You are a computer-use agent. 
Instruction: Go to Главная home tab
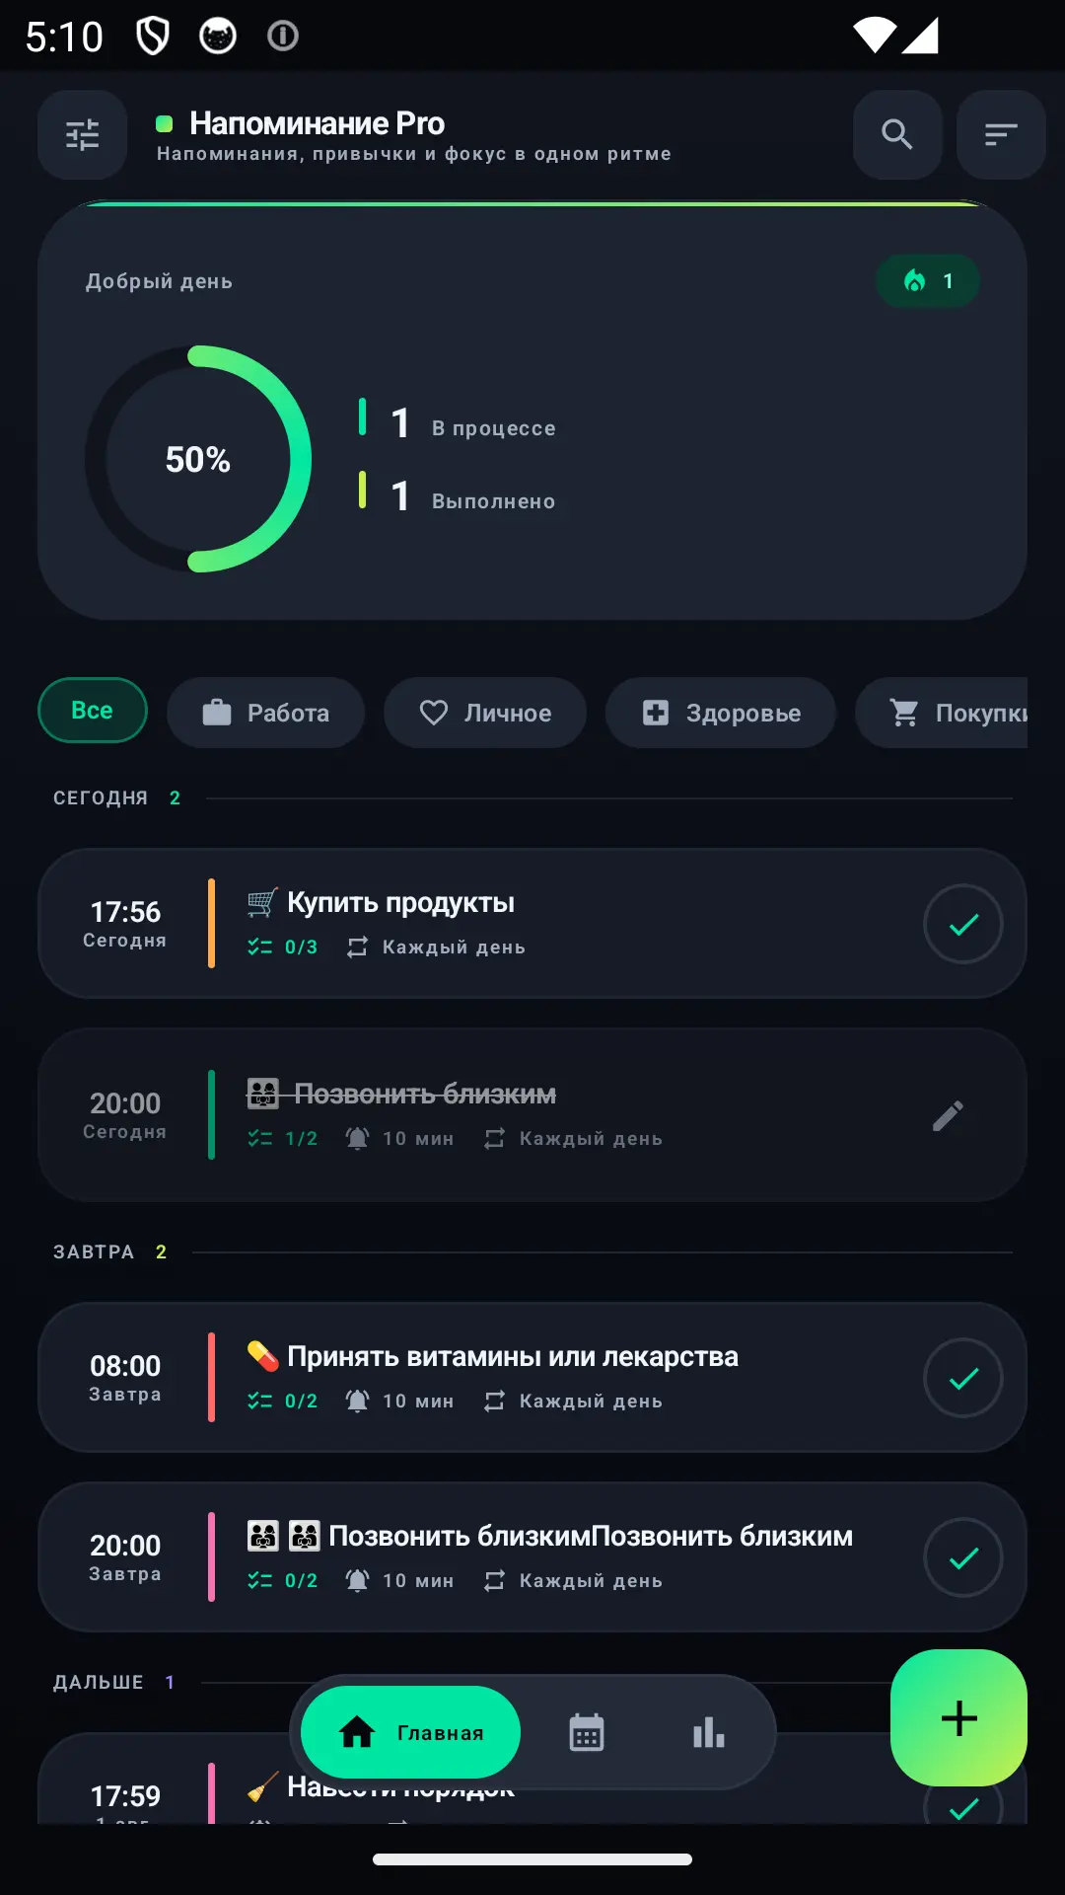tap(410, 1732)
